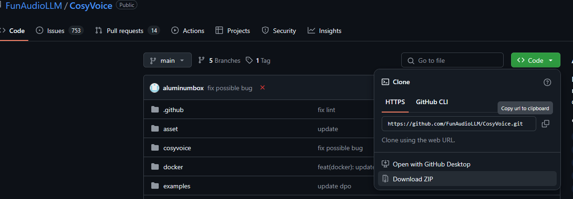Click the Go to file search field
Image resolution: width=573 pixels, height=199 pixels.
(452, 60)
